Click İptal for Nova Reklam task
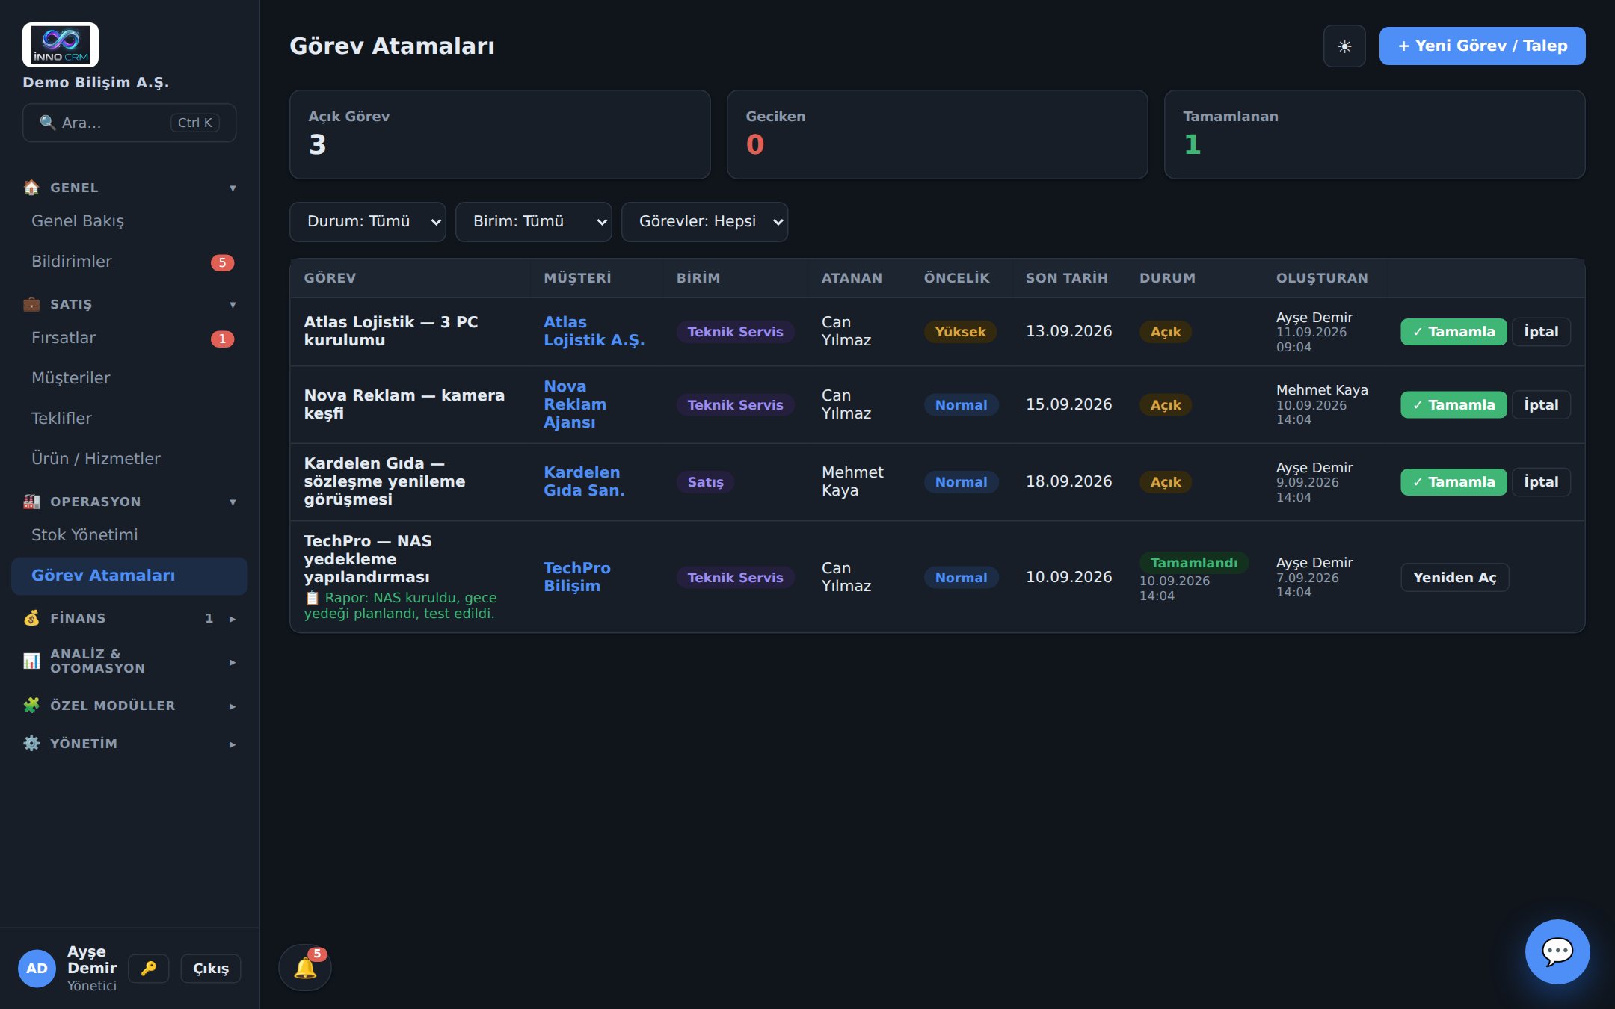1615x1009 pixels. pyautogui.click(x=1541, y=405)
